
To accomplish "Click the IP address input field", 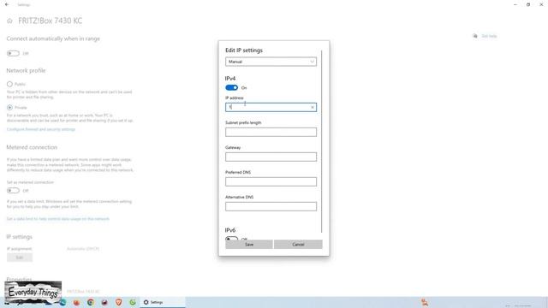I will tap(271, 107).
